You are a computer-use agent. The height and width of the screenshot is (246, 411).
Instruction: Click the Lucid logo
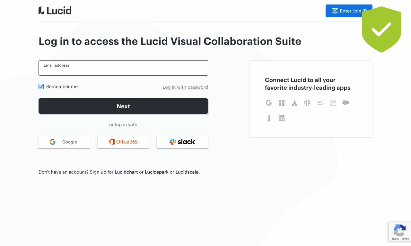click(55, 11)
